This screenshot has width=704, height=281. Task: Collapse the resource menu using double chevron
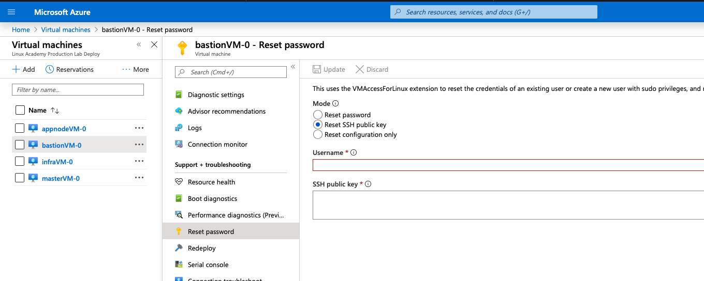[x=292, y=67]
